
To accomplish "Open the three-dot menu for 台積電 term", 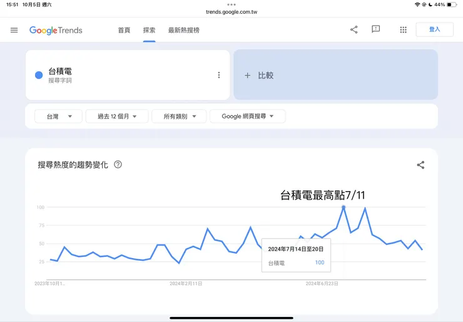I will coord(219,75).
